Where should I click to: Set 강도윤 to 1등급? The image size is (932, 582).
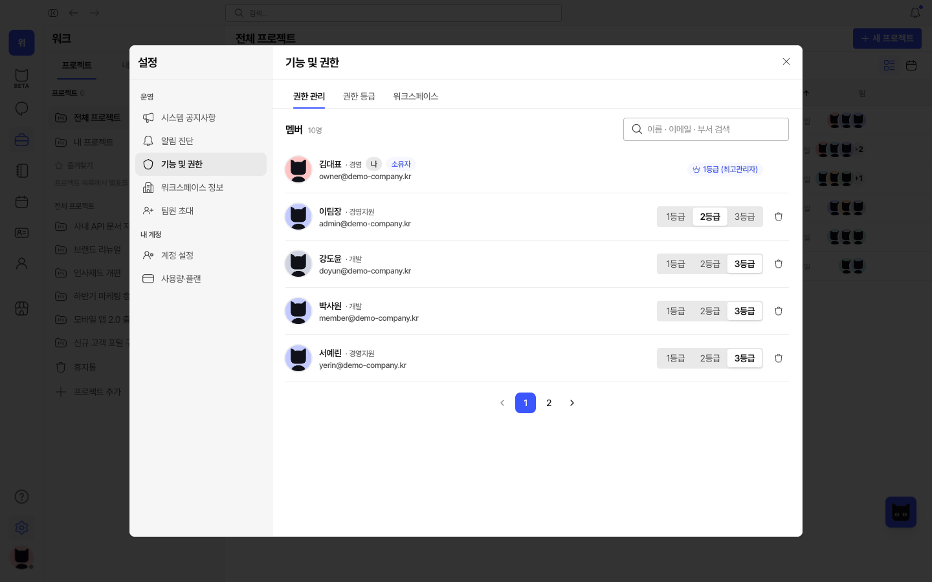[x=675, y=264]
